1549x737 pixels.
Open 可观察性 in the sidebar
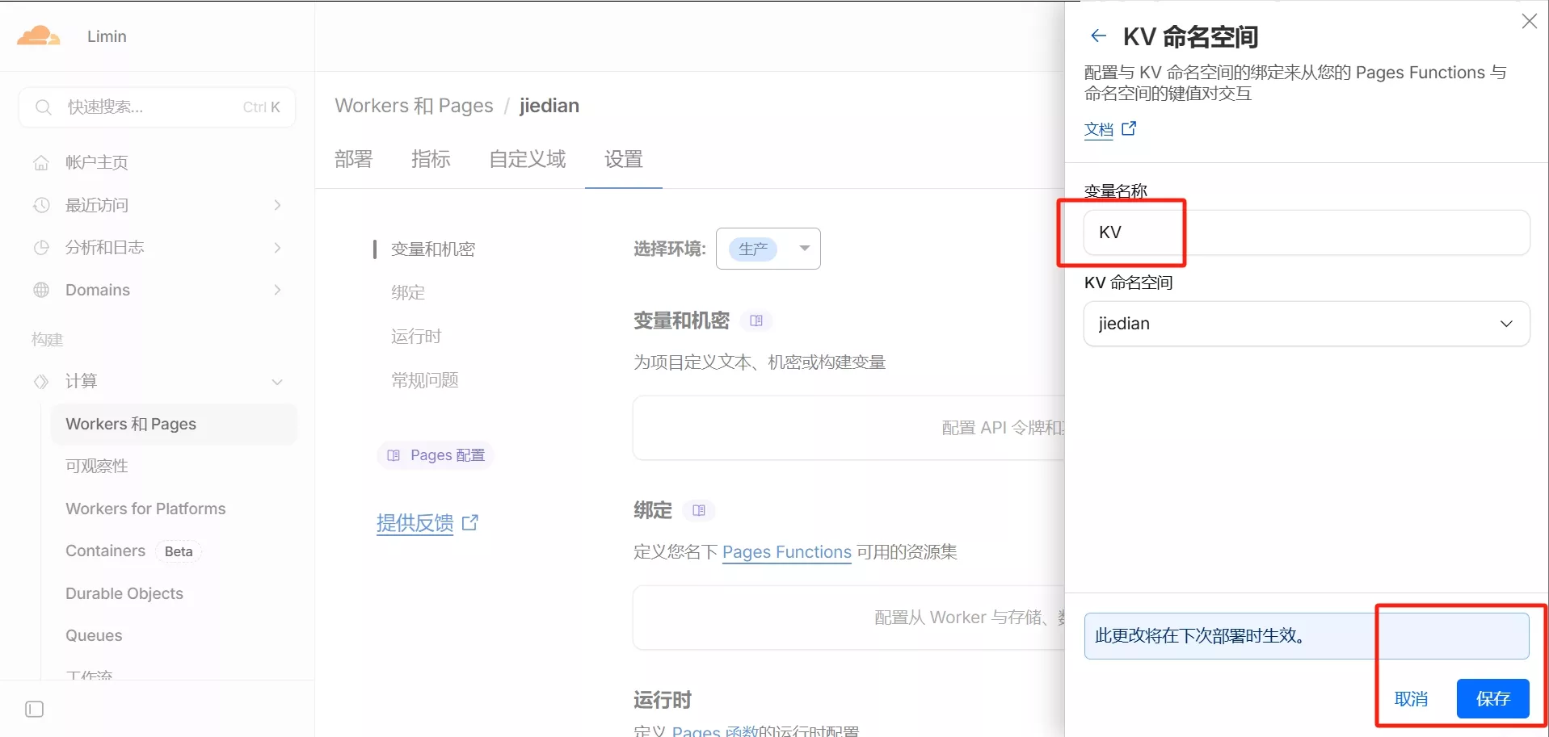tap(97, 466)
